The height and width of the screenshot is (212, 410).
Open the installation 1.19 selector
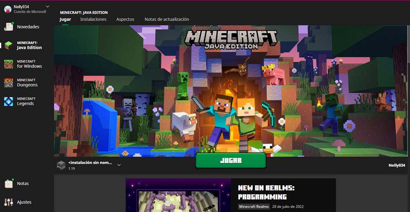[90, 165]
